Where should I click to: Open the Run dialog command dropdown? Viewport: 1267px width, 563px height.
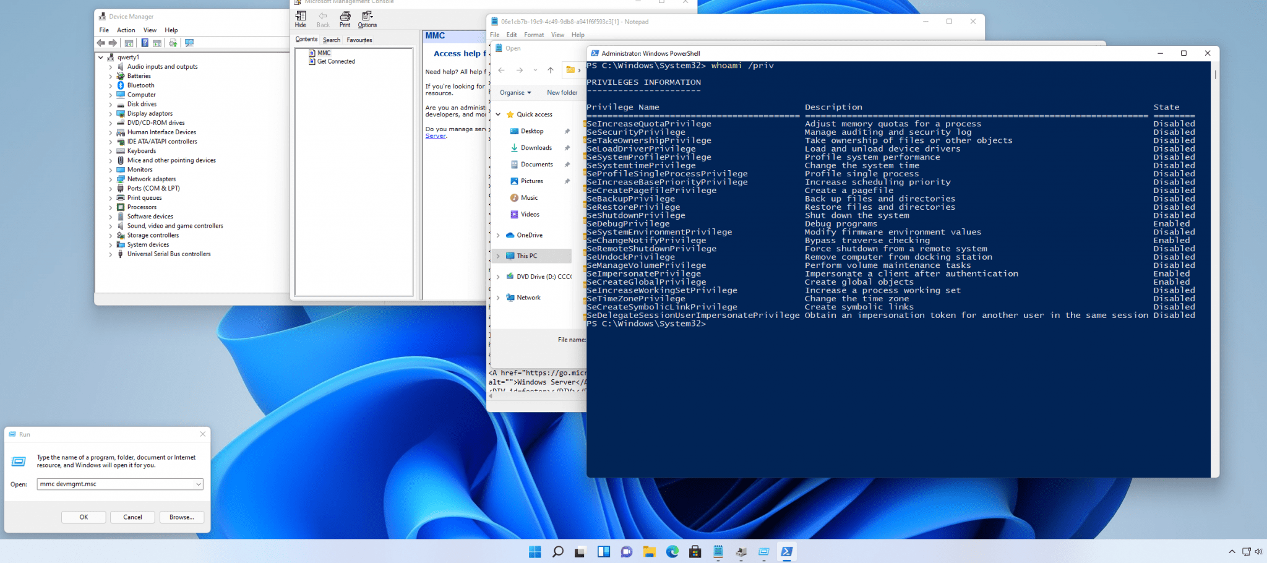[198, 484]
